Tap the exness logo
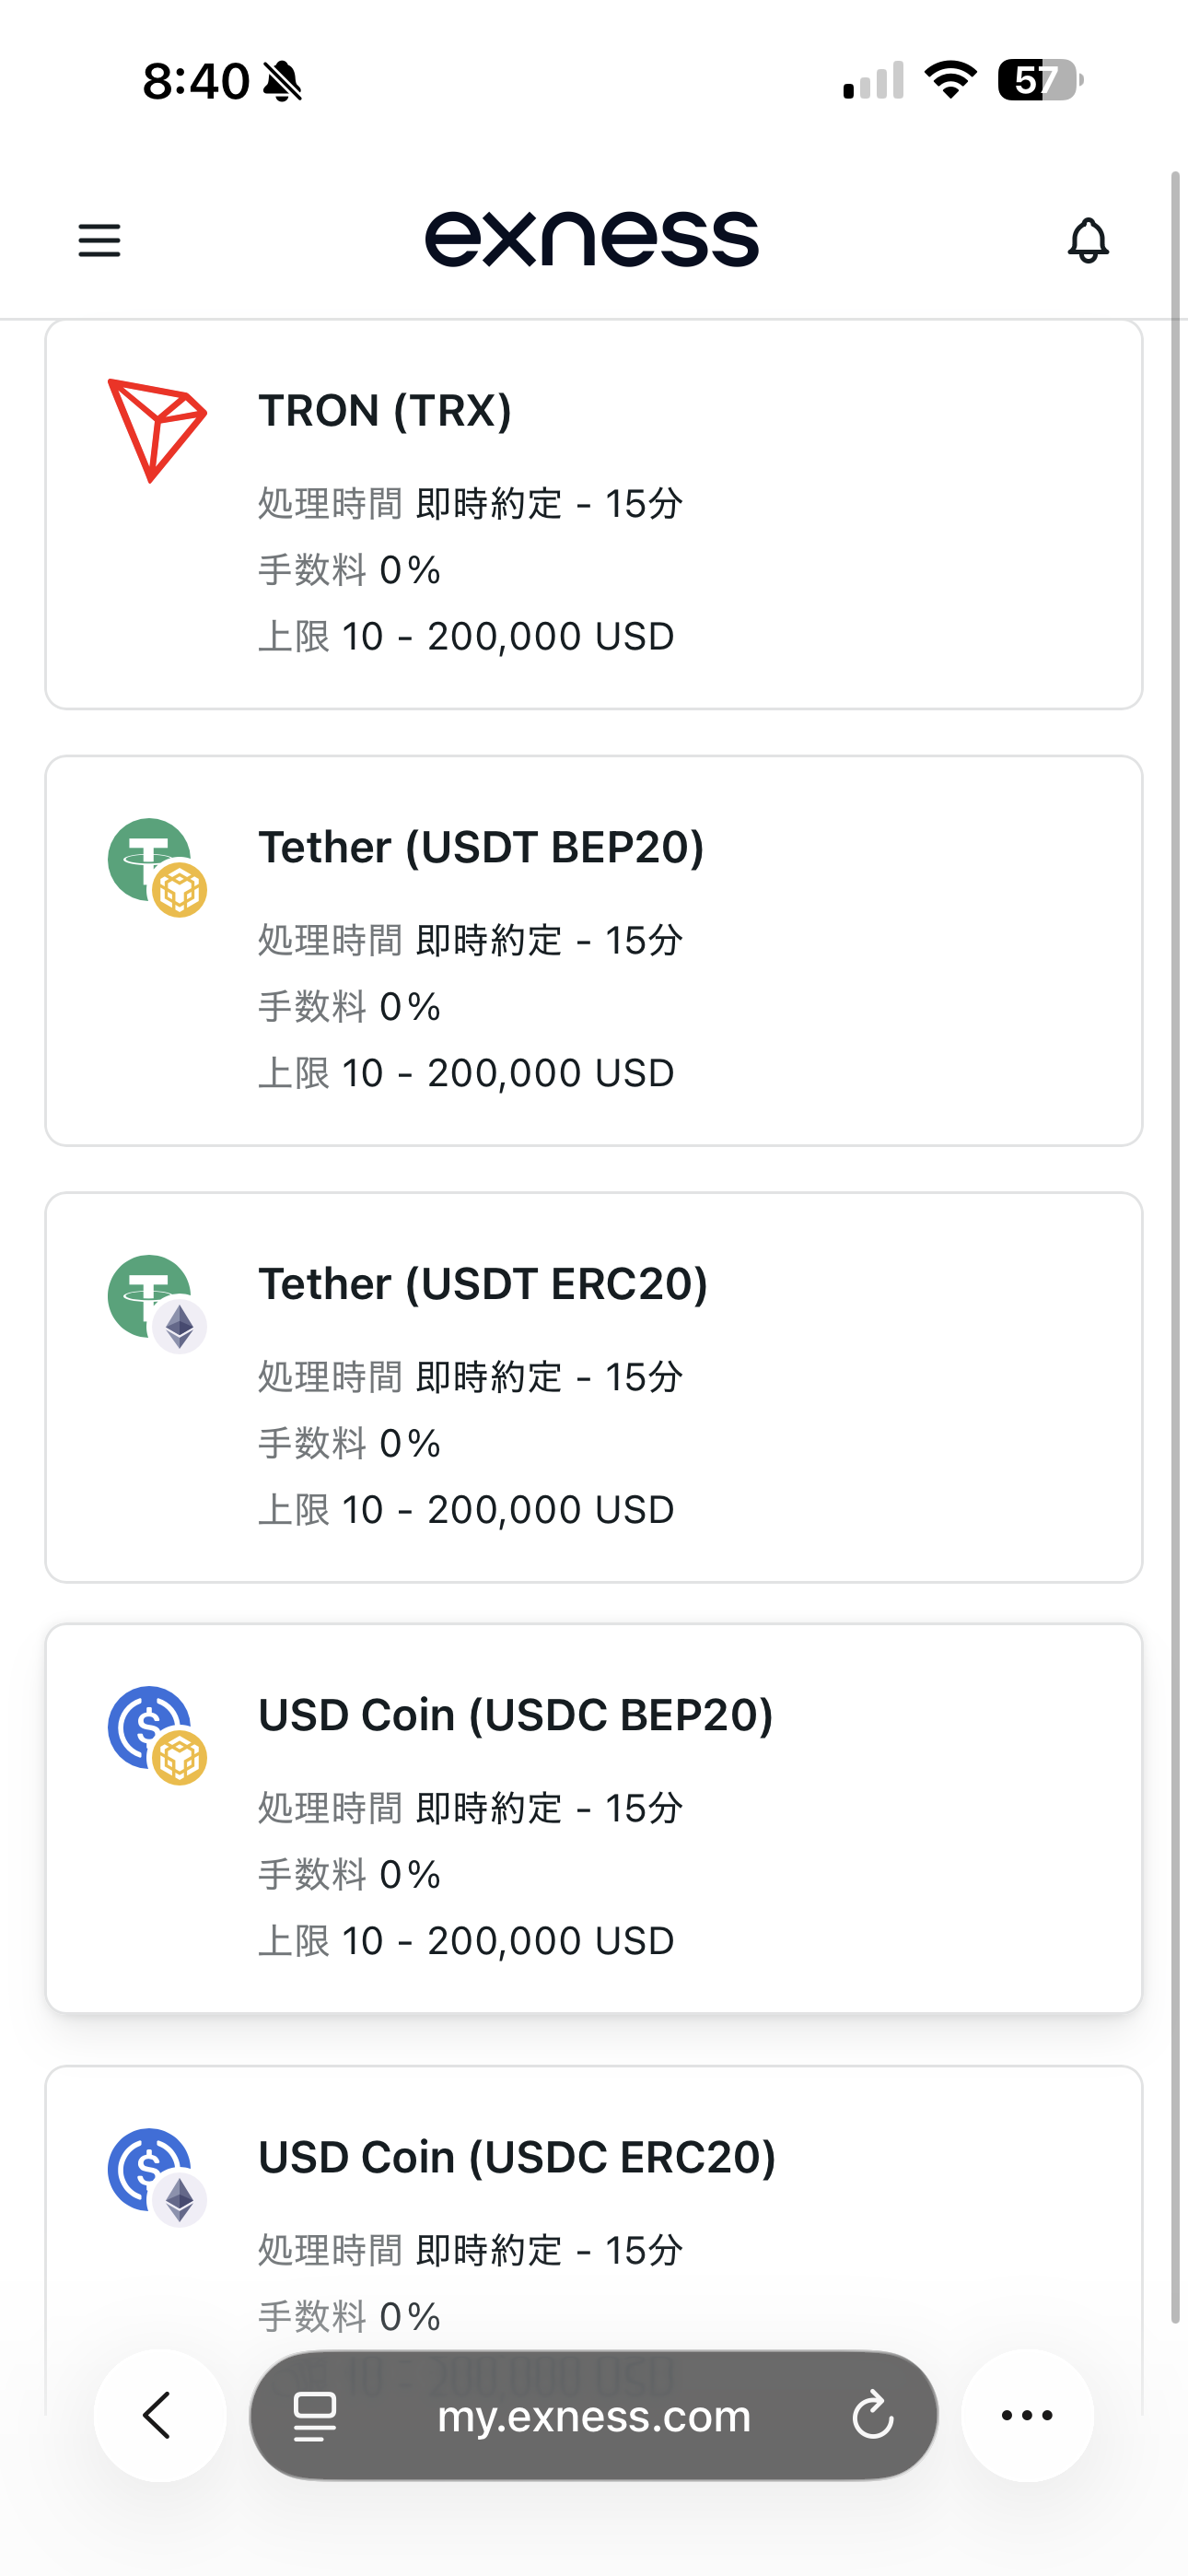Viewport: 1188px width, 2576px height. [x=592, y=240]
